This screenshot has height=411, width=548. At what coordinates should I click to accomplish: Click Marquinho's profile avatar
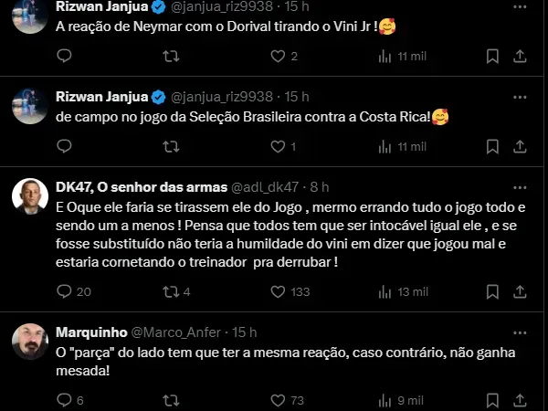(x=30, y=342)
